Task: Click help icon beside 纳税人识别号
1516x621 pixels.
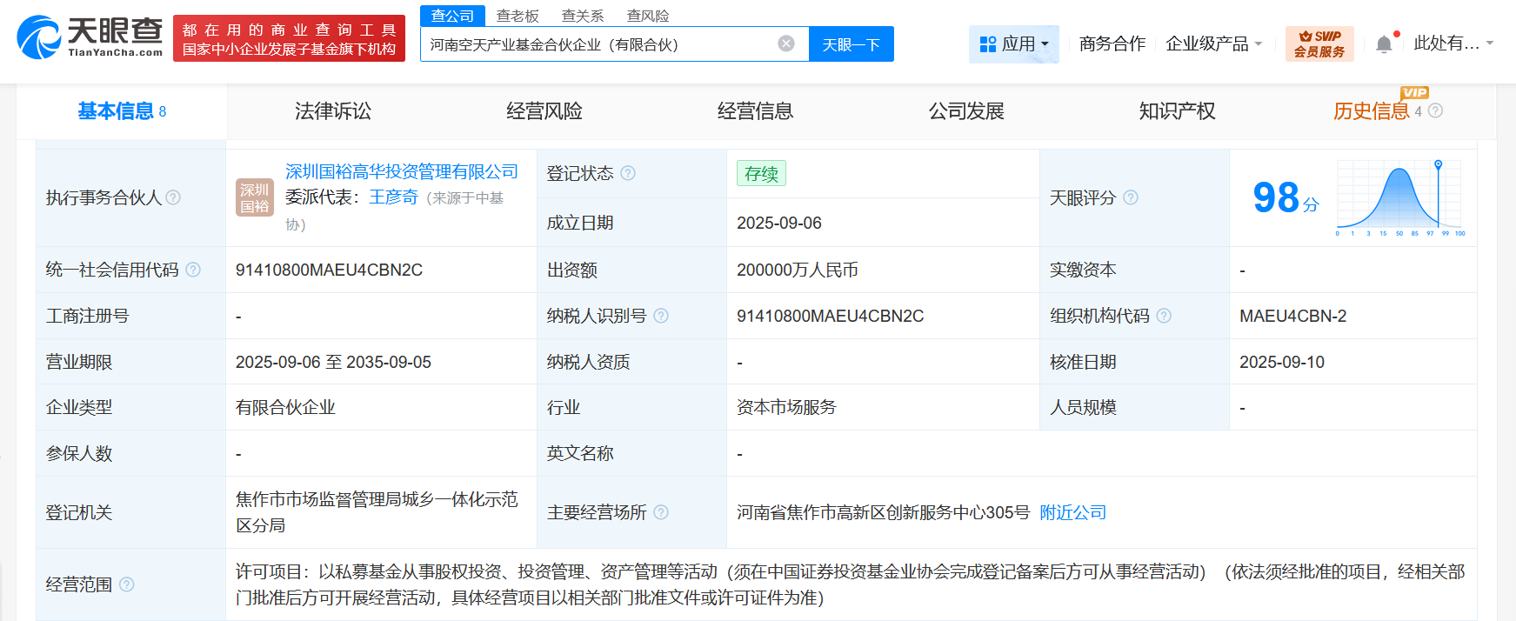Action: coord(661,316)
